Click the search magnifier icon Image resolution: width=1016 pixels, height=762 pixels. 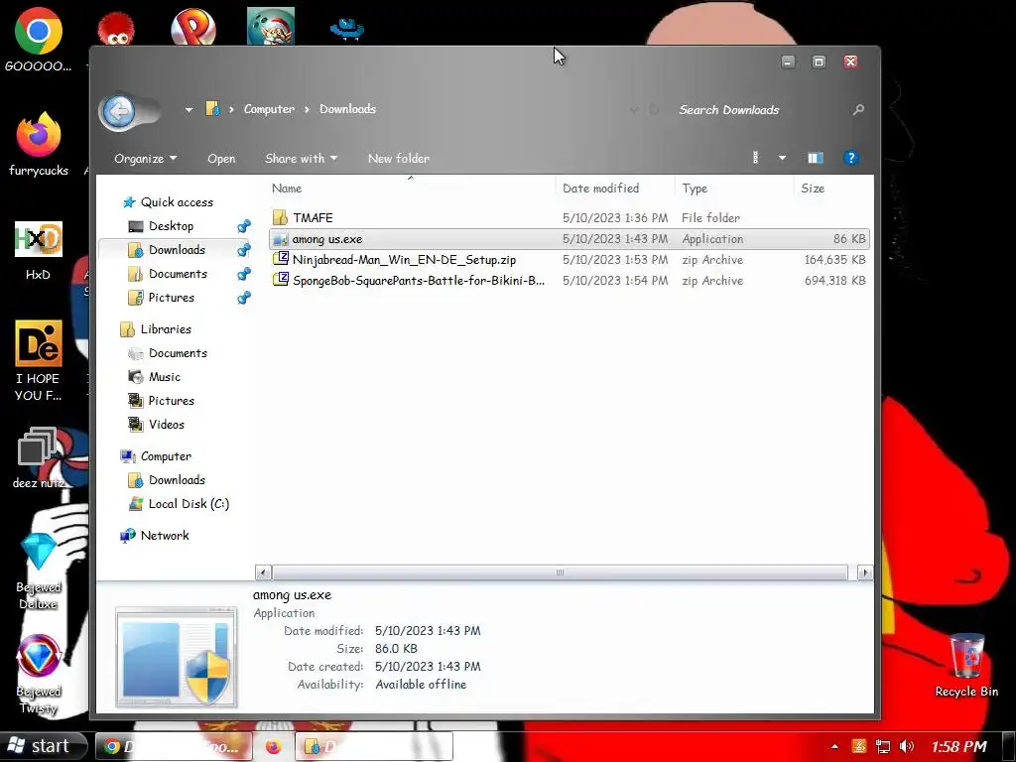tap(858, 110)
